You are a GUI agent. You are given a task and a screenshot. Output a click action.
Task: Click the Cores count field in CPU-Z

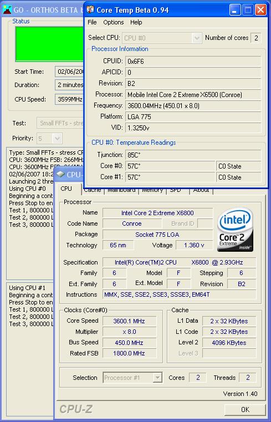click(198, 378)
